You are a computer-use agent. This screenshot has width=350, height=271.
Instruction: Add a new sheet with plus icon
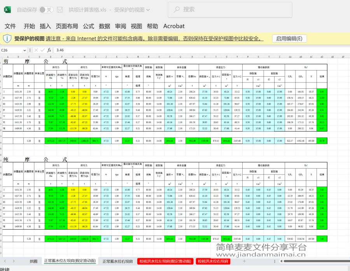tap(244, 261)
